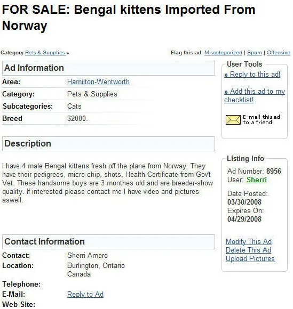Flag this ad as Offensive
Viewport: 293px width, 309px height.
point(279,53)
